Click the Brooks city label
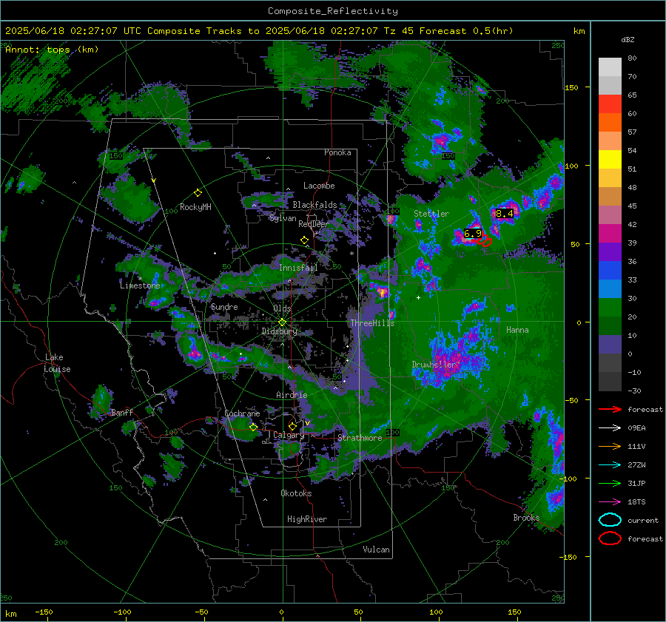This screenshot has width=666, height=622. pyautogui.click(x=526, y=518)
